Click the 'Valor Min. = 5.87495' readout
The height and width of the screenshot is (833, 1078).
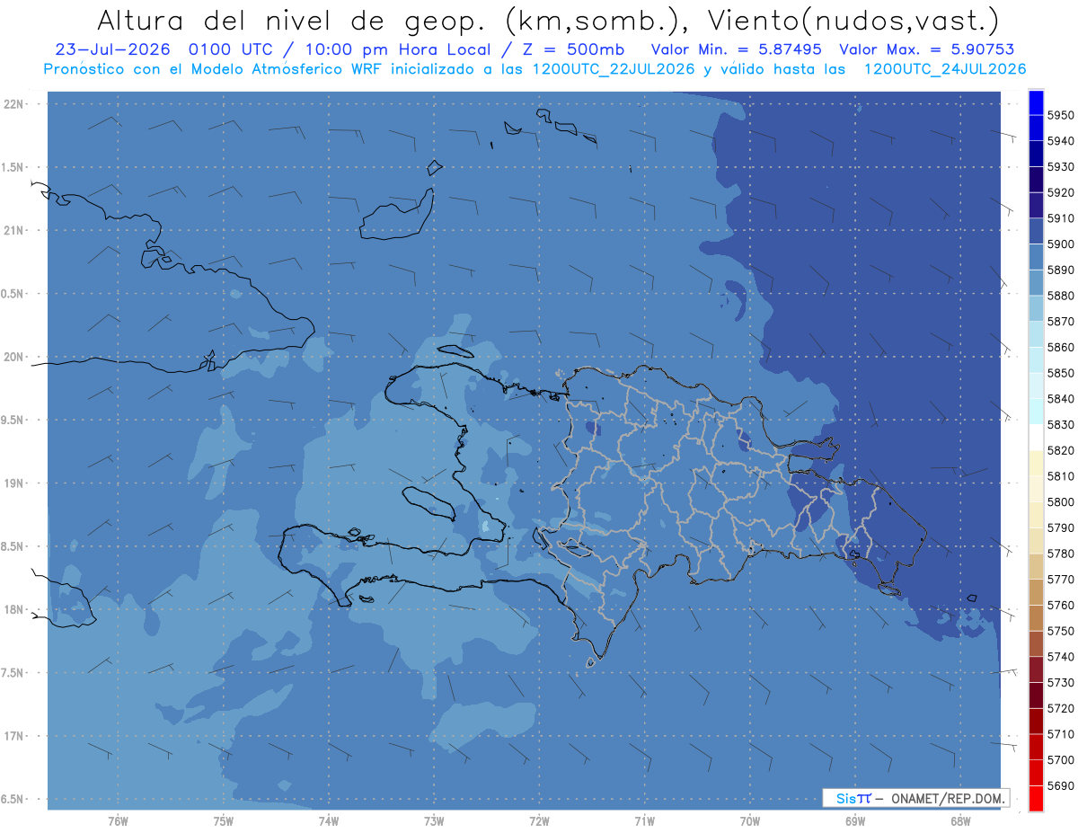click(x=737, y=49)
